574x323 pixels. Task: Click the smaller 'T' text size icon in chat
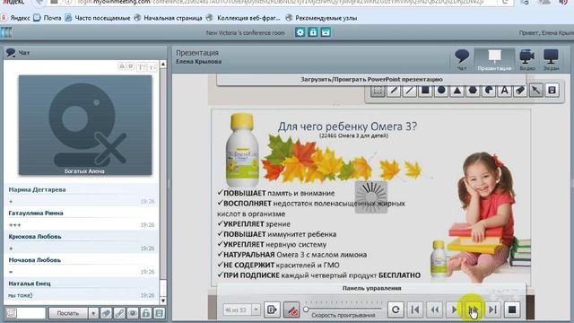pyautogui.click(x=152, y=66)
